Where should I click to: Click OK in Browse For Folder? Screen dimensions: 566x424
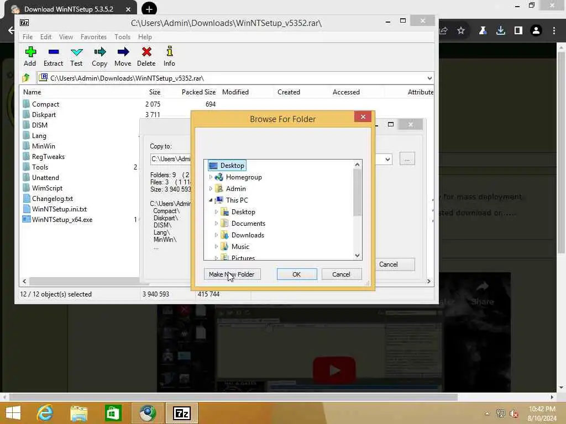point(297,274)
